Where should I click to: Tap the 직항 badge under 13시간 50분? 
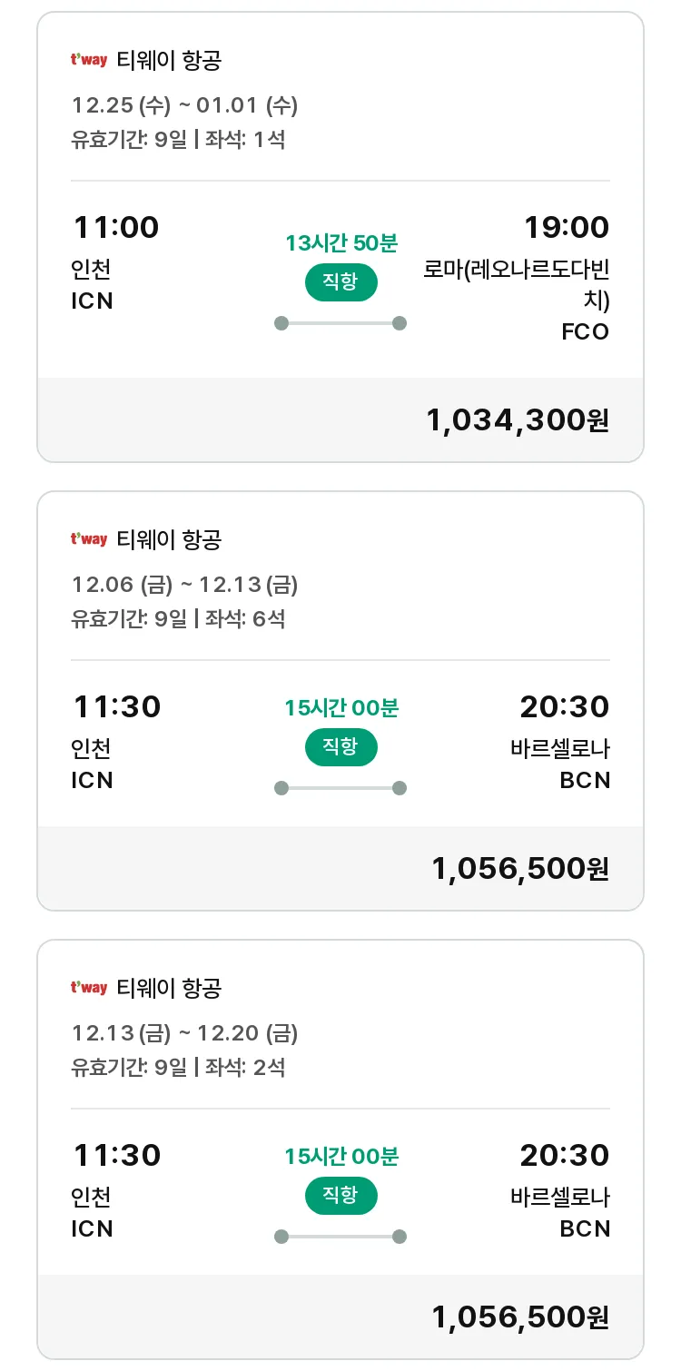pyautogui.click(x=340, y=282)
